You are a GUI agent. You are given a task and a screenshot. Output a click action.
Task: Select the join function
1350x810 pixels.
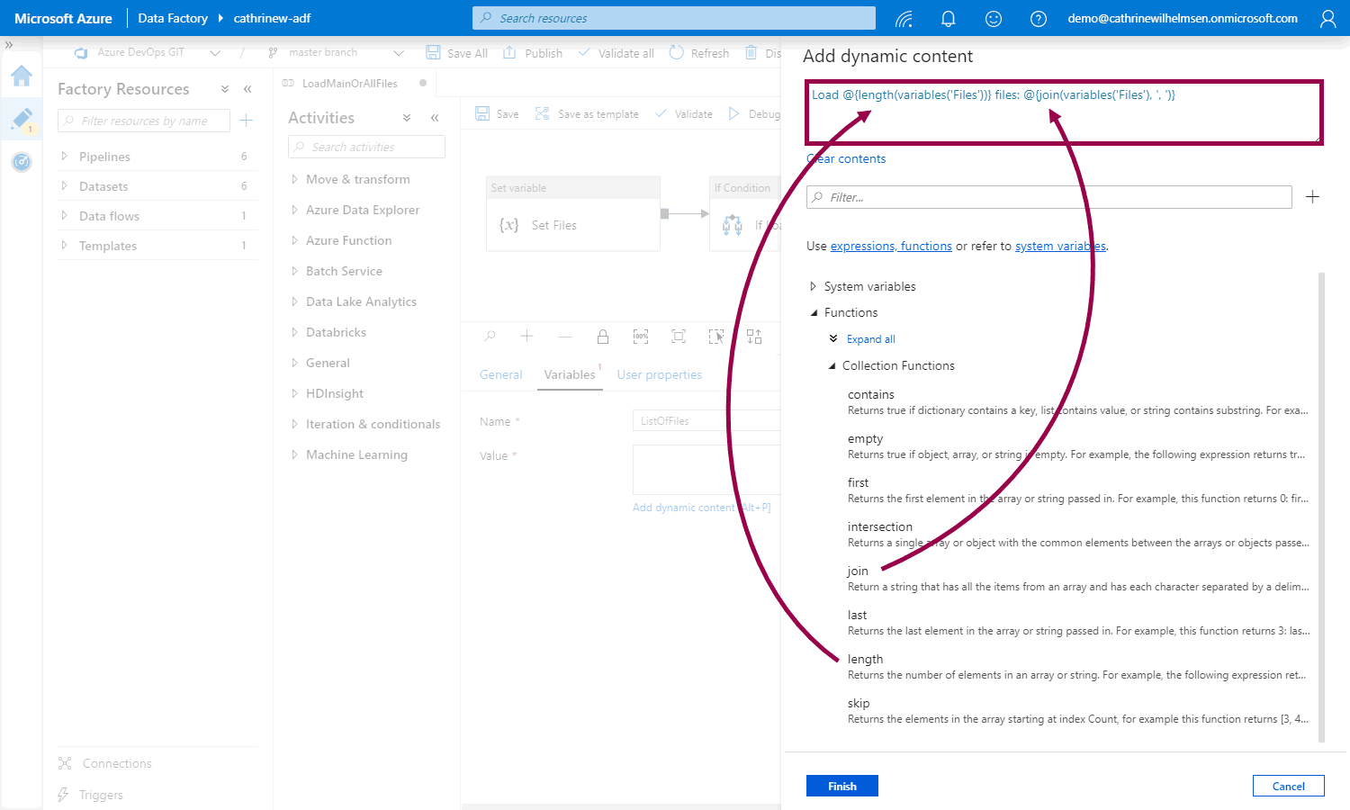[858, 571]
